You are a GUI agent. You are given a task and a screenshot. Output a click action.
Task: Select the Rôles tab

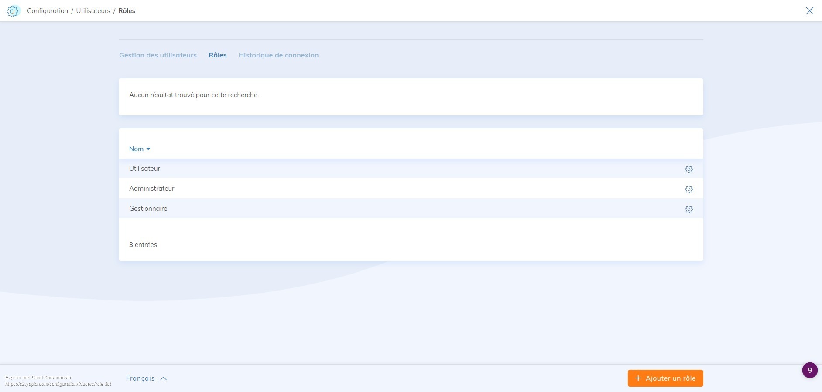click(x=217, y=55)
